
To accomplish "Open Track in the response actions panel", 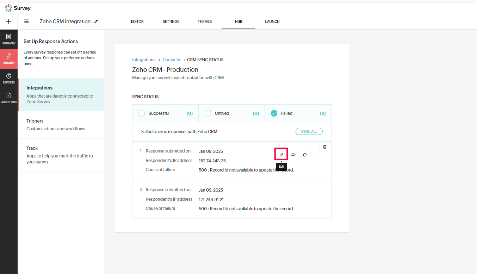I will (x=61, y=155).
